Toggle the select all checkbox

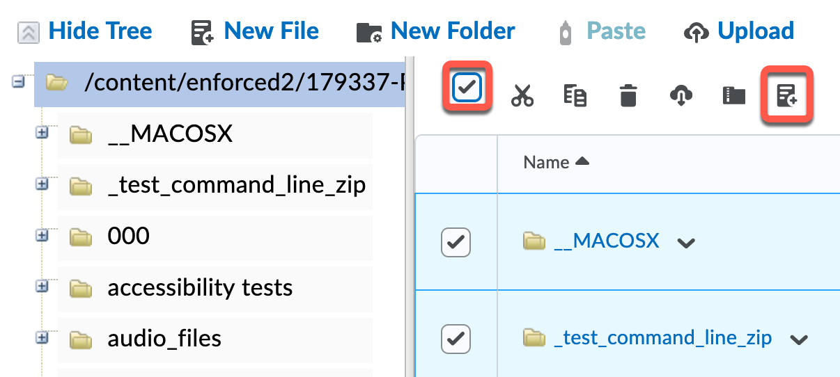pos(467,87)
